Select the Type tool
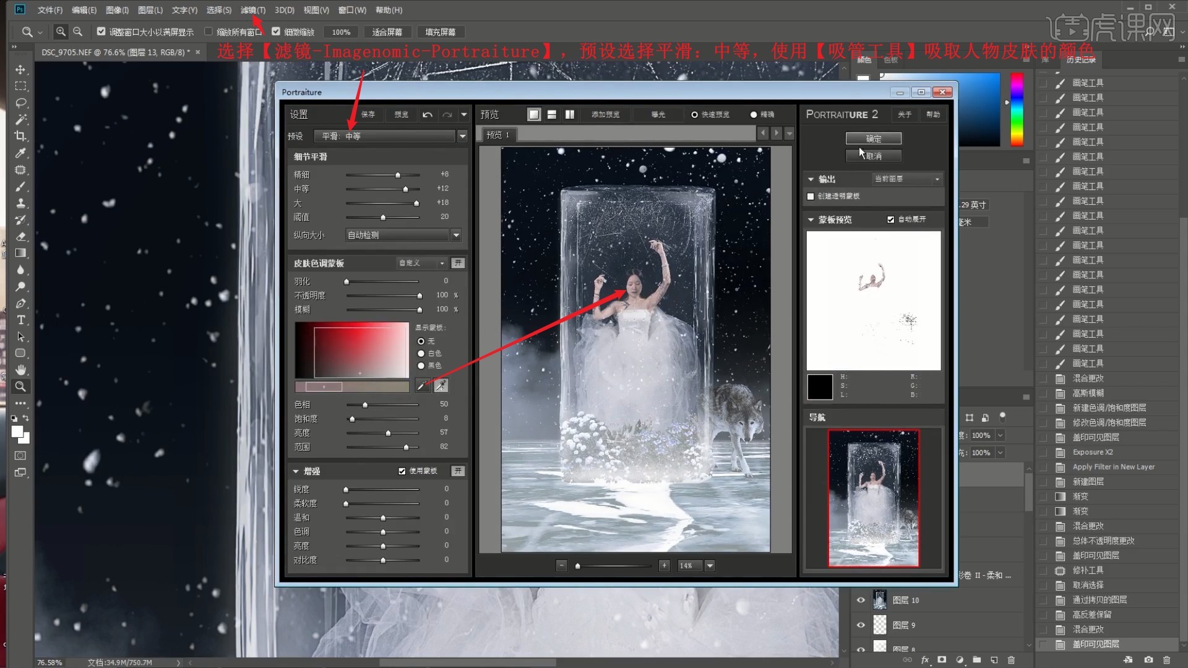Screen dimensions: 1188x668 tap(20, 320)
